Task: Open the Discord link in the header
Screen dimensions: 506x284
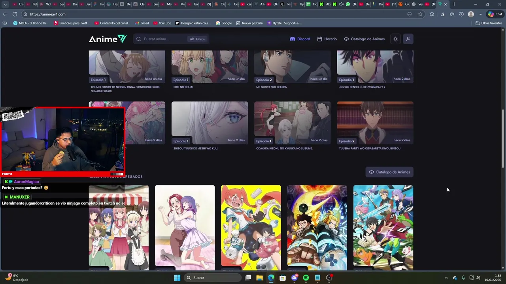Action: click(300, 39)
